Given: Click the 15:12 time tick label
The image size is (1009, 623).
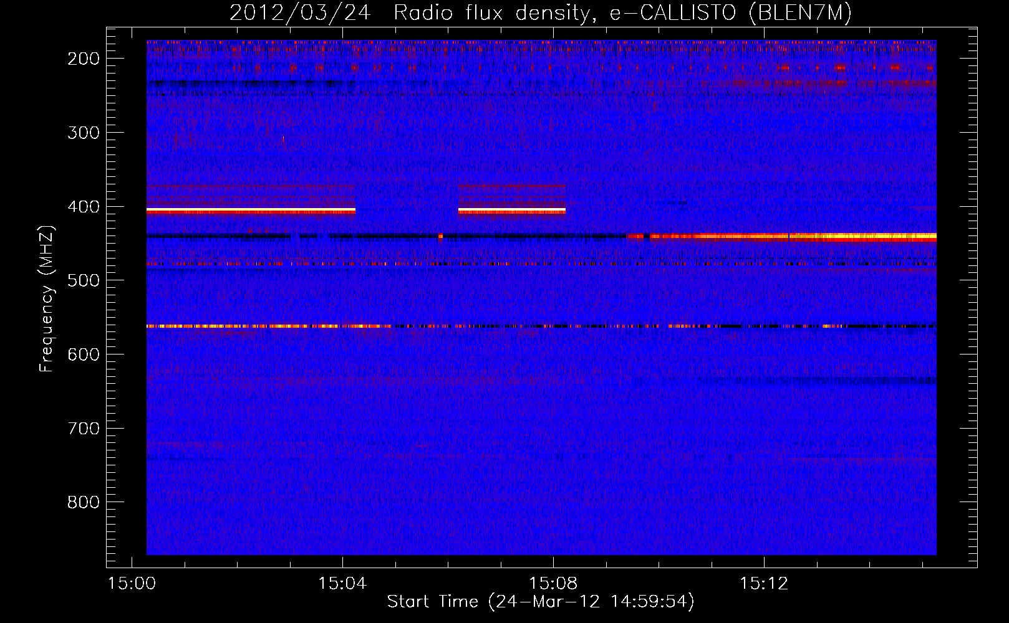Looking at the screenshot, I should point(764,584).
